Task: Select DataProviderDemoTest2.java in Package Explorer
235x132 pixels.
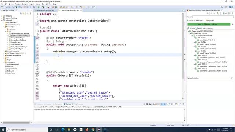Action: (20, 36)
